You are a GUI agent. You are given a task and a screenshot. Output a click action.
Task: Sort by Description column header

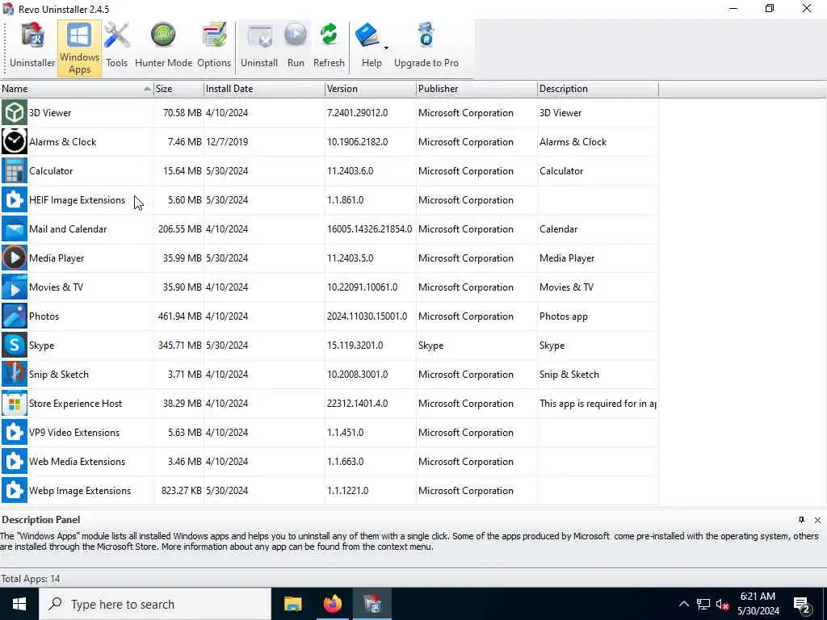(598, 89)
